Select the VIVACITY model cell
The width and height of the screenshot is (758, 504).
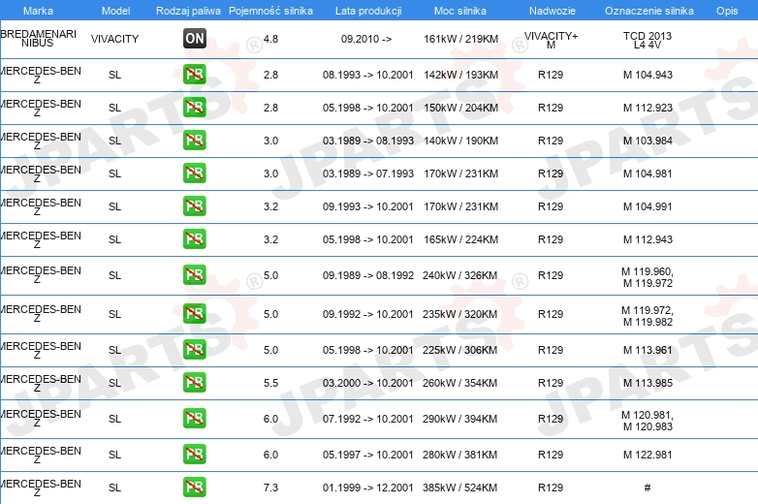pyautogui.click(x=115, y=39)
